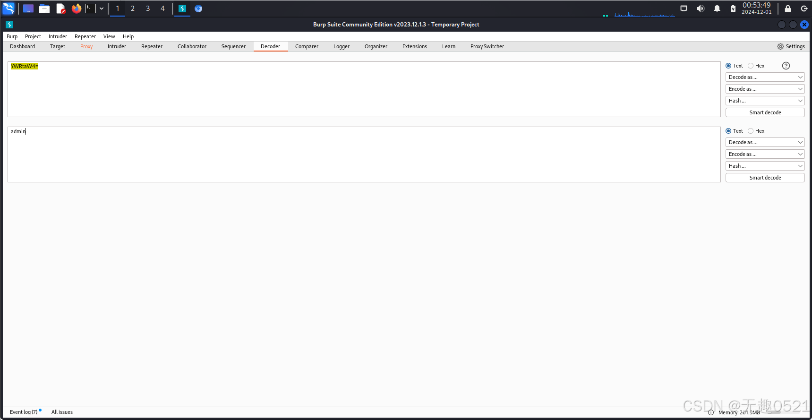
Task: Switch to the Collaborator tab
Action: 192,46
